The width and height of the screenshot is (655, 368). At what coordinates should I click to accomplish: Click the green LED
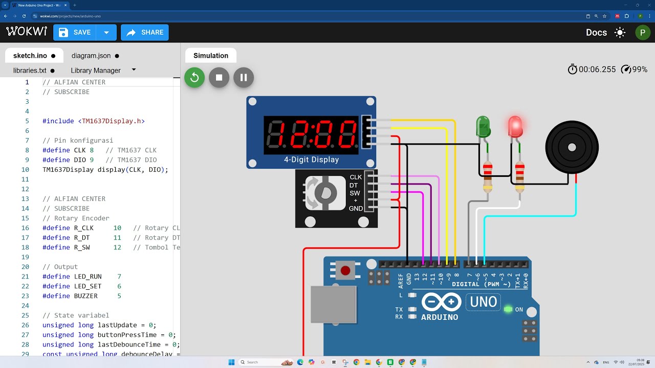point(483,127)
